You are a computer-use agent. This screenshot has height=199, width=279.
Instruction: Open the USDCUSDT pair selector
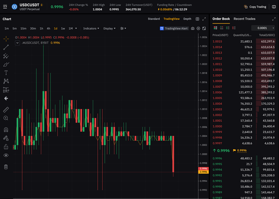click(x=29, y=5)
